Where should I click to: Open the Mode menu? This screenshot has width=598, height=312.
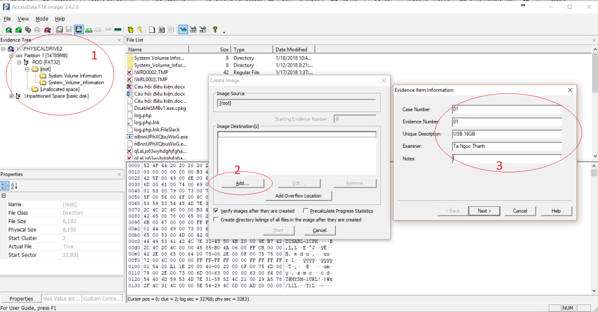click(x=42, y=19)
